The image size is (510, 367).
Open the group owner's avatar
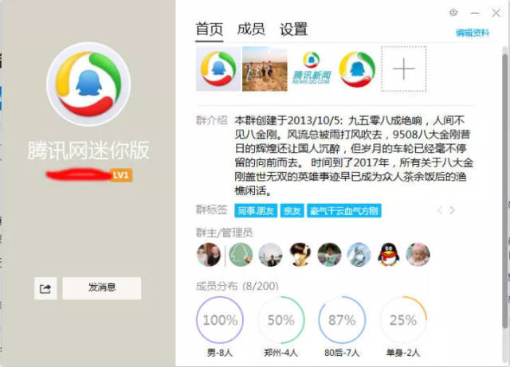coord(209,255)
